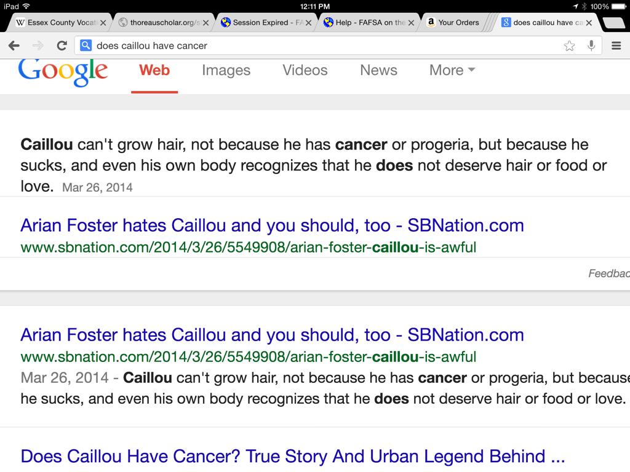Screen dimensions: 630x472
Task: Select the Images search category
Action: click(226, 70)
